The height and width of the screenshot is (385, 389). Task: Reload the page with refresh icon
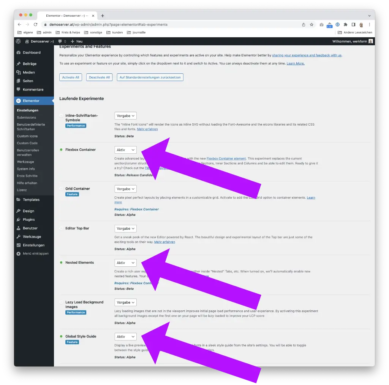pos(35,24)
